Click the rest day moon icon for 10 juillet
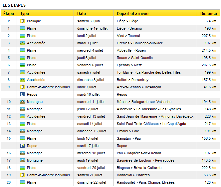 22,94
